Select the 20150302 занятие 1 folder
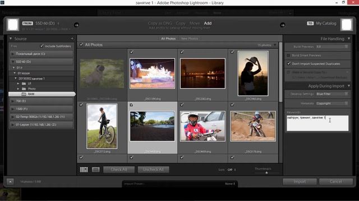The width and height of the screenshot is (359, 201). tap(31, 79)
